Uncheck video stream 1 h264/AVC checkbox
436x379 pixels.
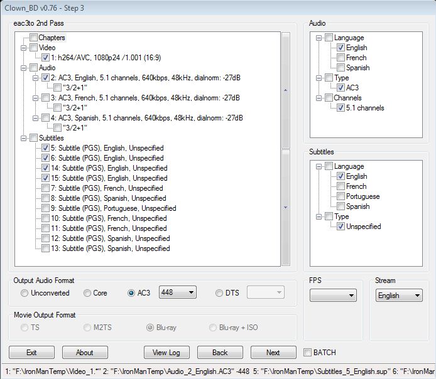(45, 58)
